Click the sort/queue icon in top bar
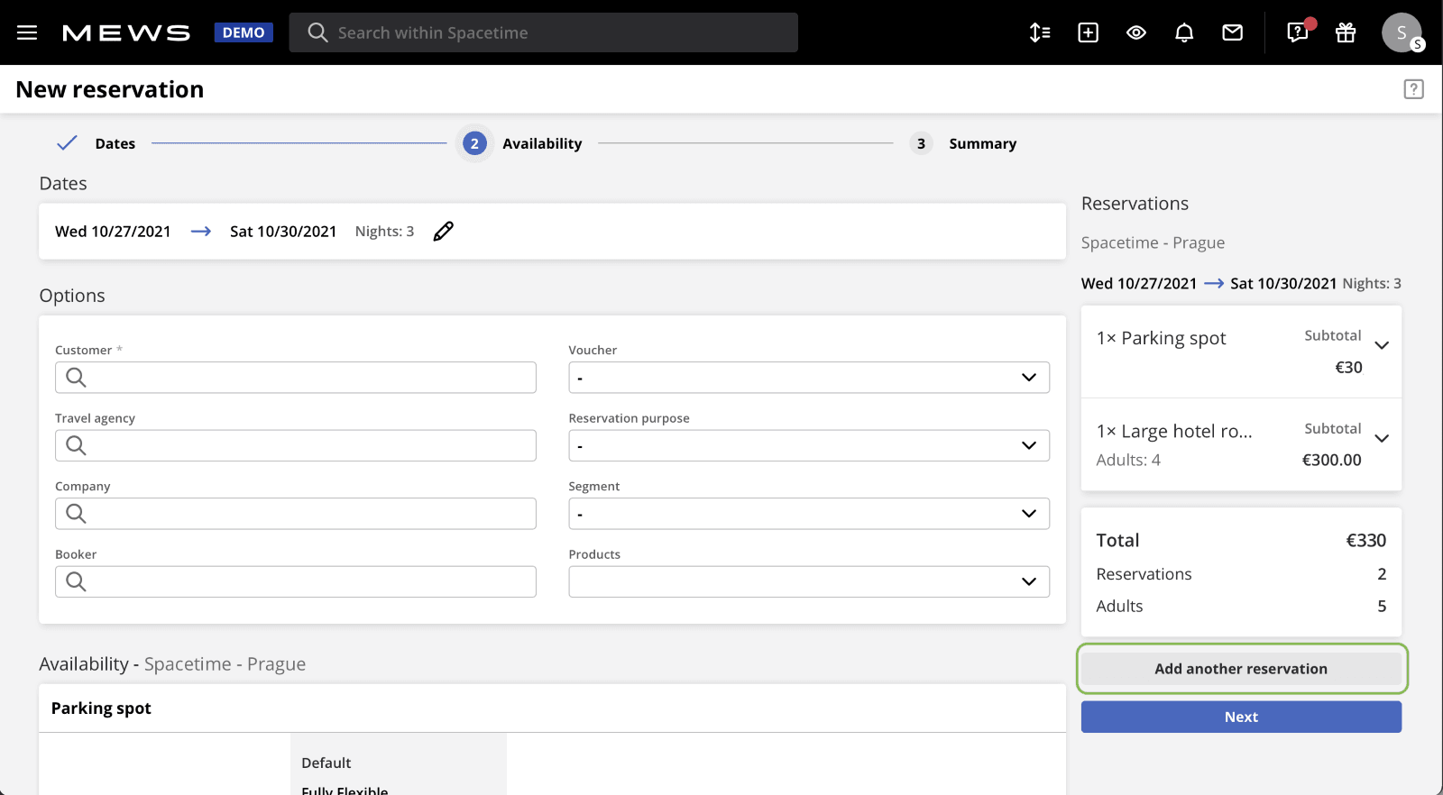The height and width of the screenshot is (795, 1443). point(1040,32)
